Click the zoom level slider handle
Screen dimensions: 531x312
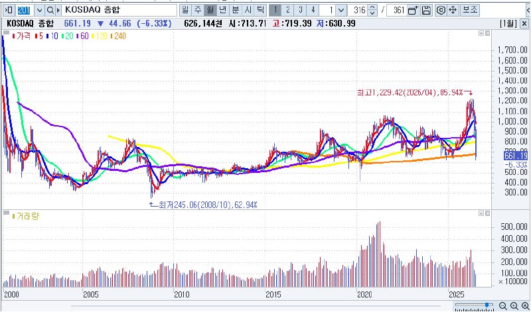pyautogui.click(x=487, y=305)
